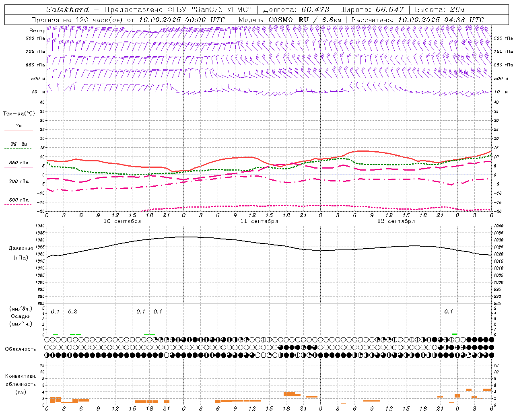This screenshot has height=412, width=515.
Task: Click the "0.2" precipitation amount value
Action: [72, 311]
